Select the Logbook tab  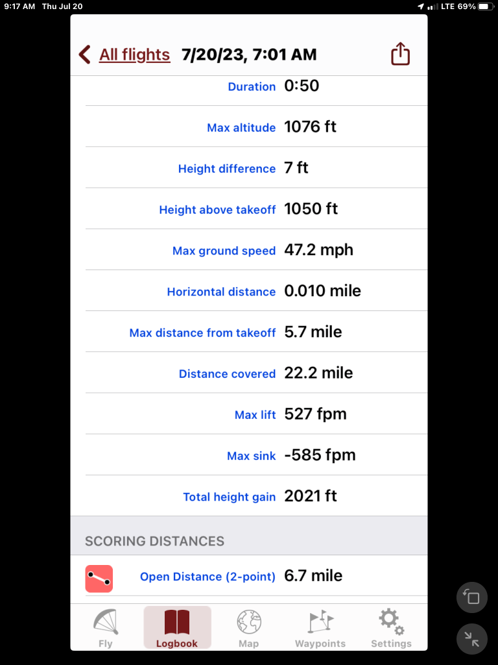point(177,629)
